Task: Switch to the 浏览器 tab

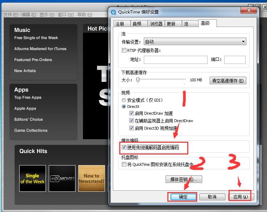Action: [x=156, y=24]
